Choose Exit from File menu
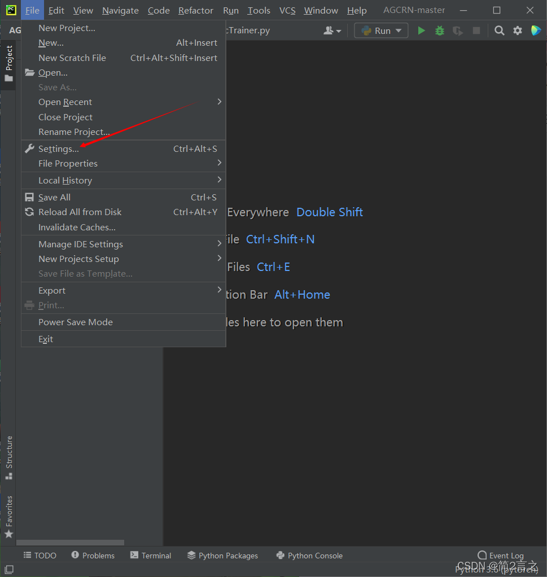Image resolution: width=547 pixels, height=577 pixels. (123, 339)
